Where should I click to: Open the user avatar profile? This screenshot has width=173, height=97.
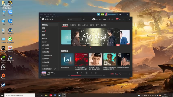[x=94, y=19]
